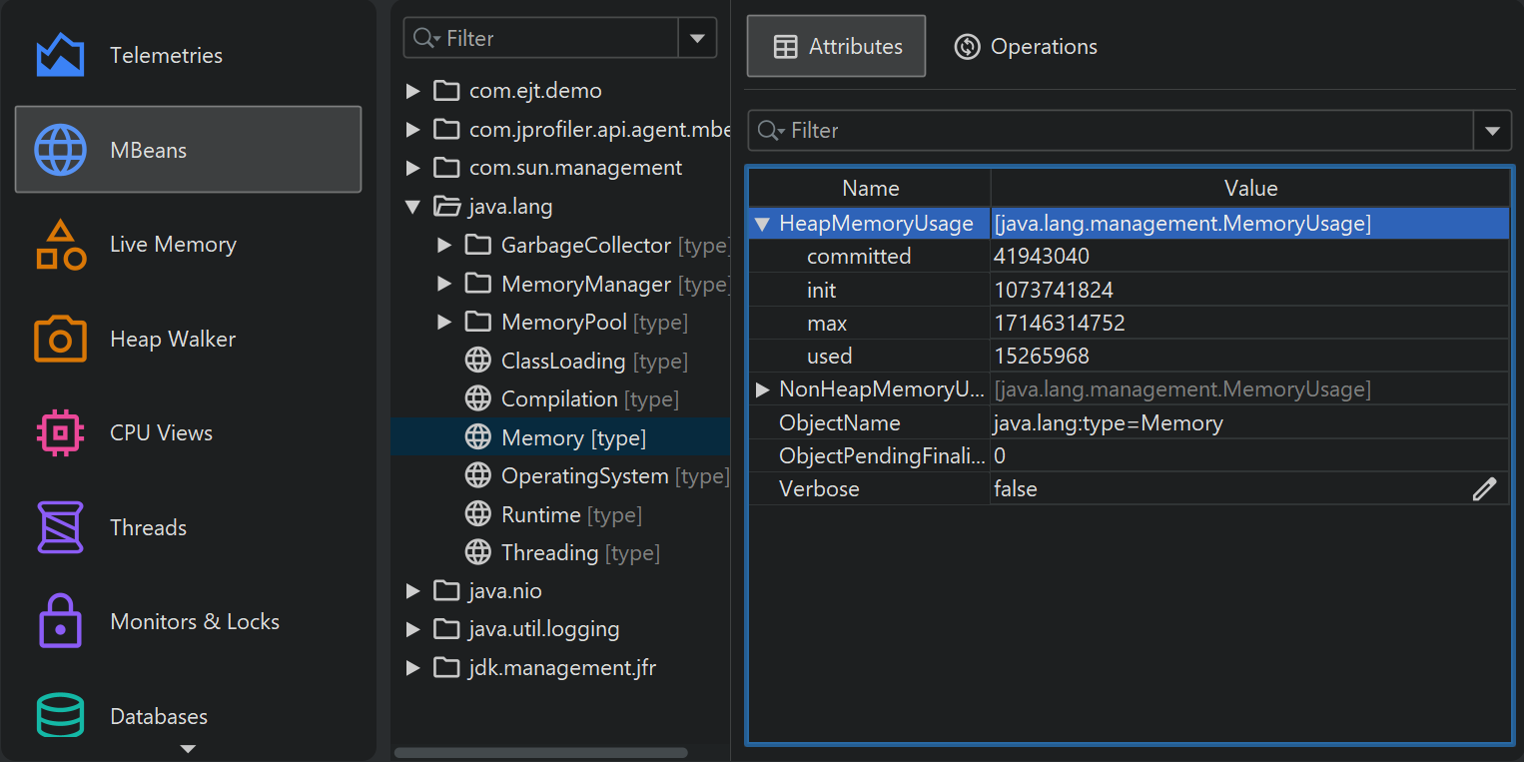Go to CPU Views chip icon
1524x762 pixels.
pyautogui.click(x=60, y=433)
